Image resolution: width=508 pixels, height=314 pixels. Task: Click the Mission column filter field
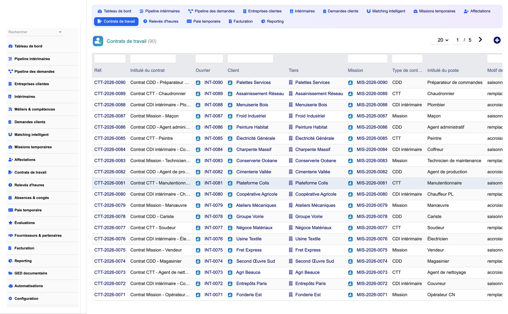[x=368, y=59]
